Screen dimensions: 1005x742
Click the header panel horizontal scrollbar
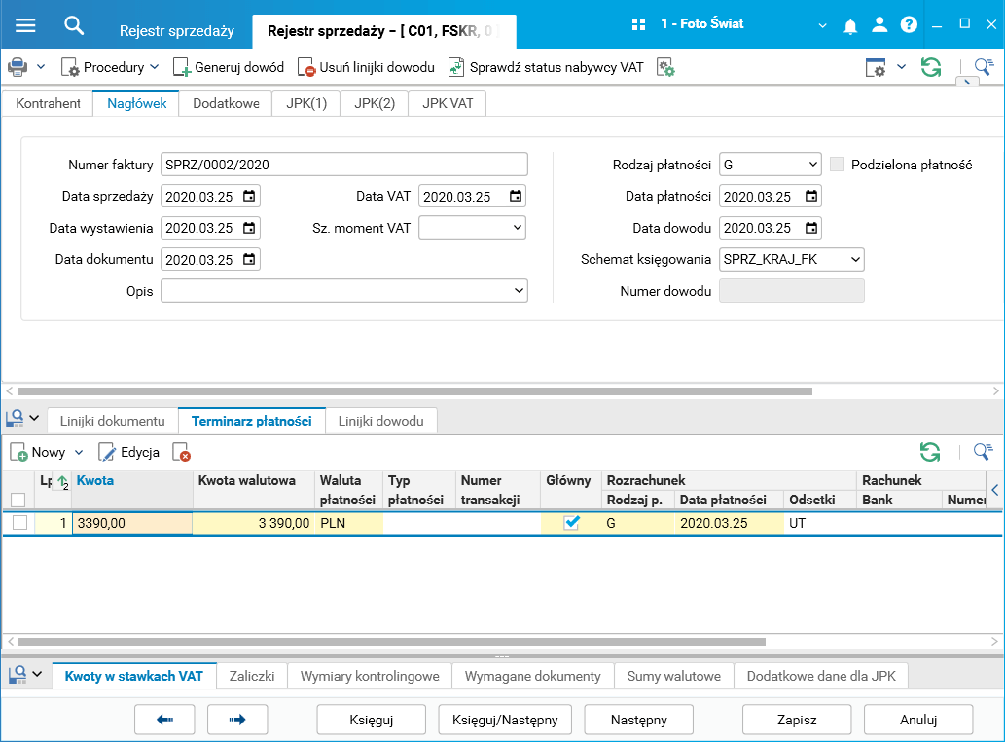(x=414, y=391)
